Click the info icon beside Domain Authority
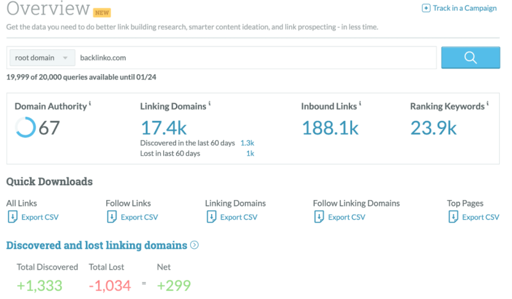 pos(90,103)
